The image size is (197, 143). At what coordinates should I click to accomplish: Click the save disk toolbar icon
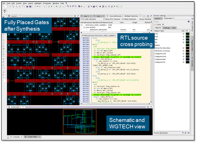point(30,6)
